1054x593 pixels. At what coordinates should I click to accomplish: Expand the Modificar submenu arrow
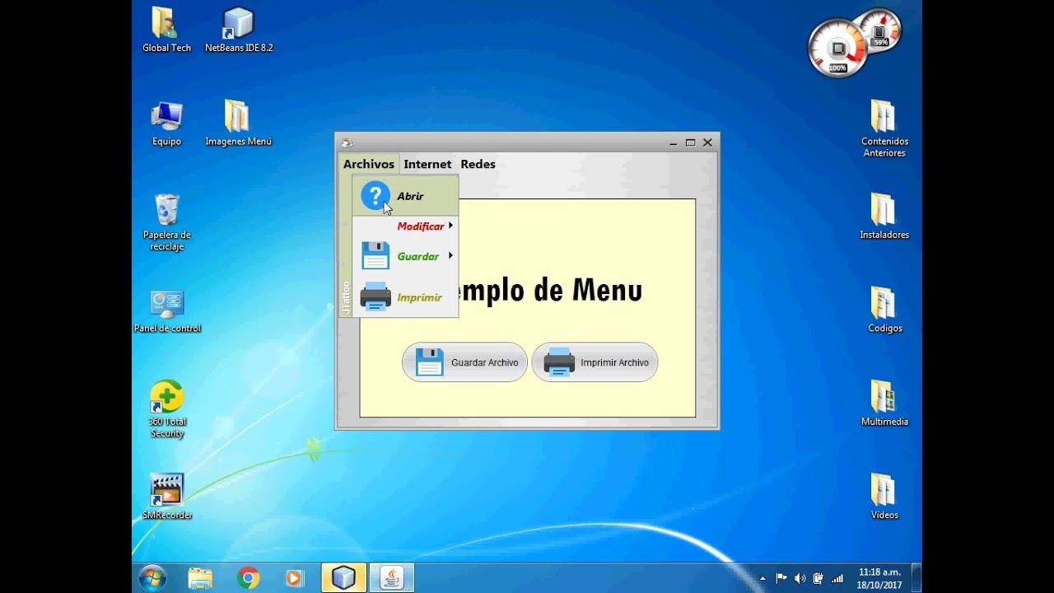click(450, 226)
